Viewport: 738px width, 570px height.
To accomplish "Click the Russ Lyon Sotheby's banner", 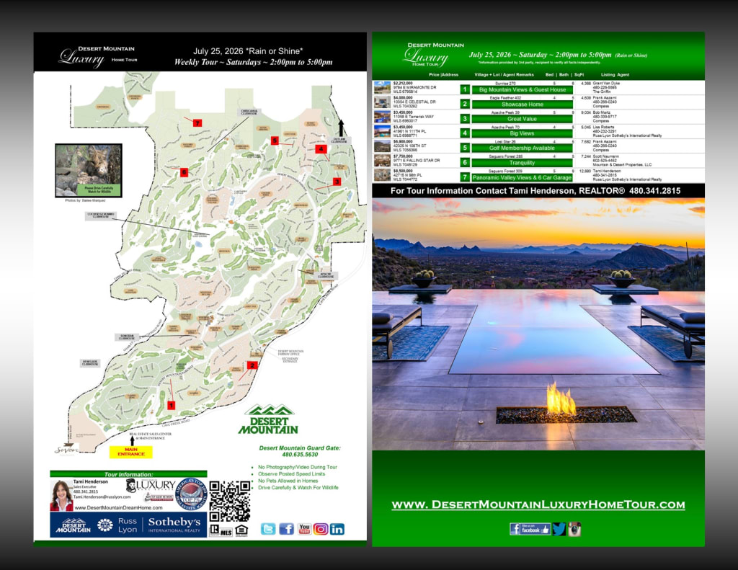I will coord(128,525).
